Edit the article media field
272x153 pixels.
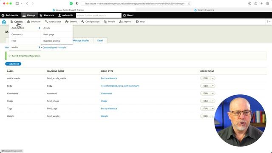click(x=206, y=78)
